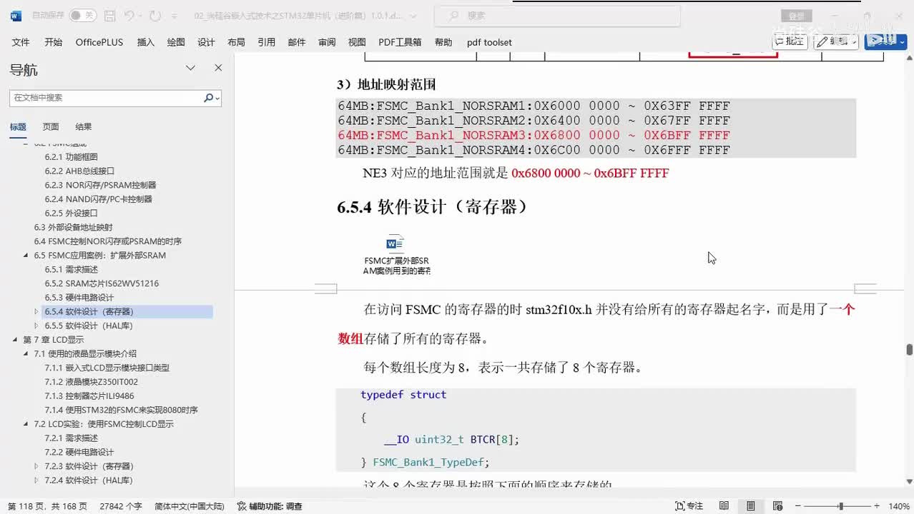Open the 绘图 ribbon tab
Screen dimensions: 914x514
[x=176, y=42]
